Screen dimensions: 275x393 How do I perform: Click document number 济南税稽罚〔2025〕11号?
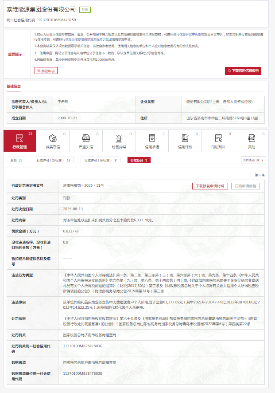[83, 185]
